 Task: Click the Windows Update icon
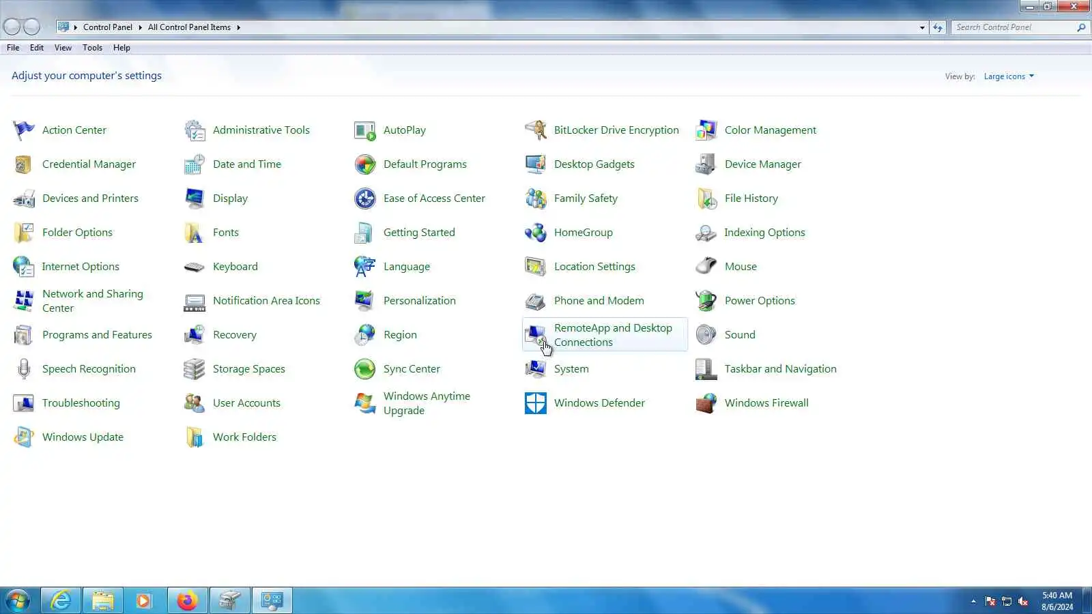(x=24, y=437)
